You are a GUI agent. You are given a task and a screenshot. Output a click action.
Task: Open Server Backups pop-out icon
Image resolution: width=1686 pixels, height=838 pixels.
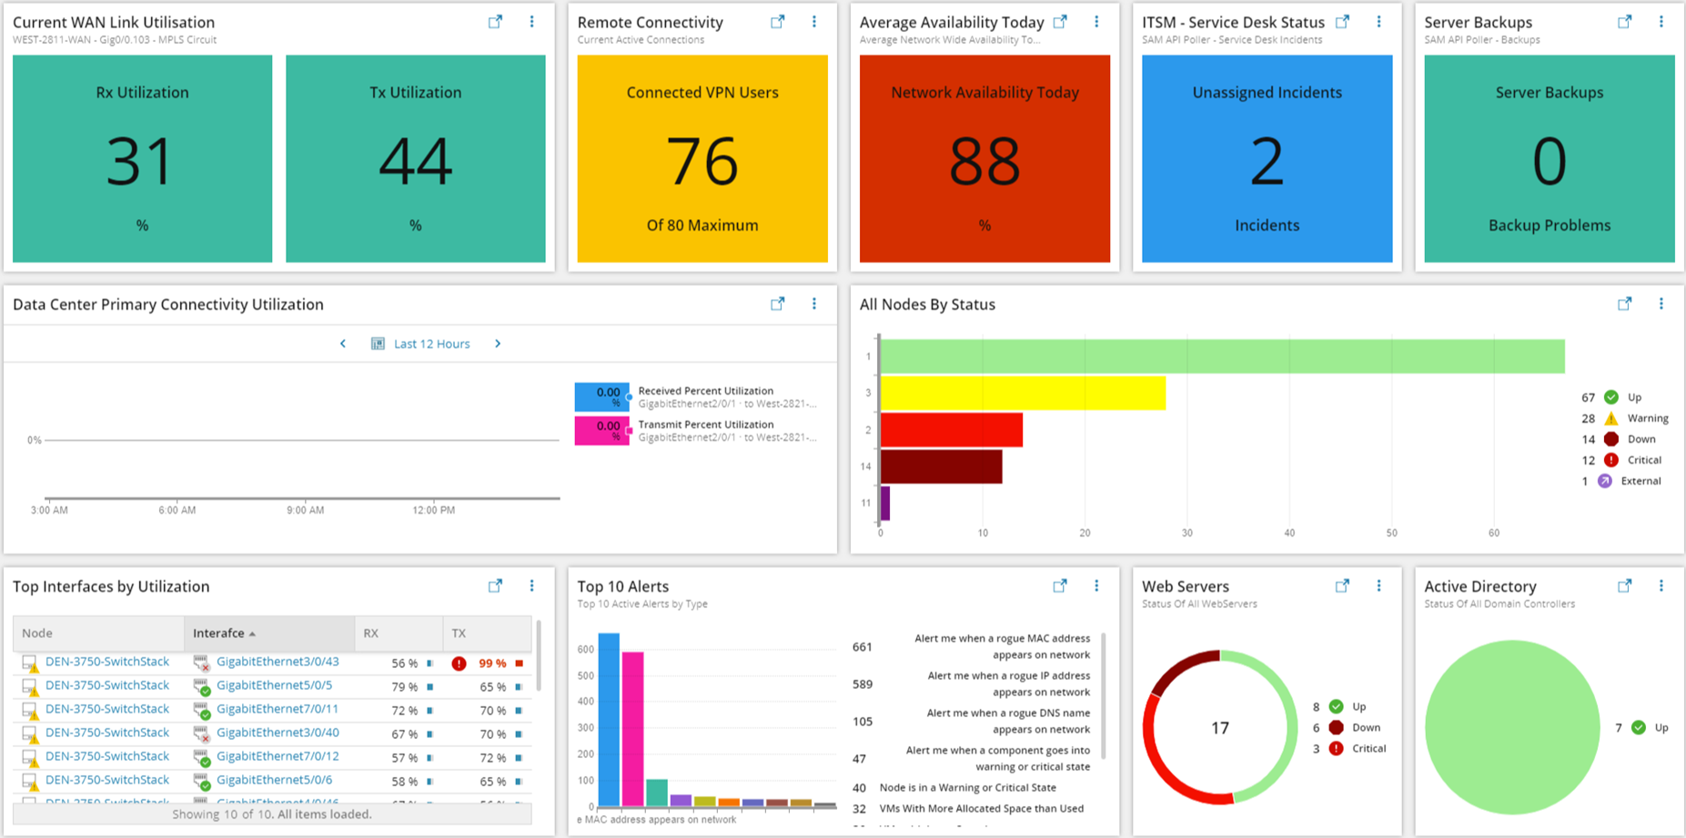point(1624,22)
